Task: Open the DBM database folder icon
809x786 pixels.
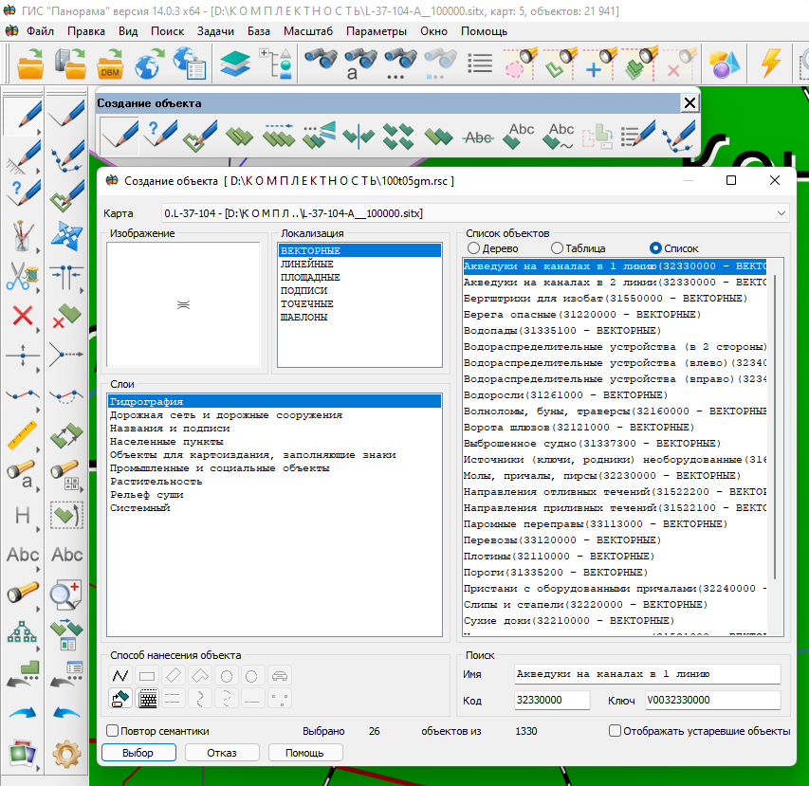Action: 110,64
